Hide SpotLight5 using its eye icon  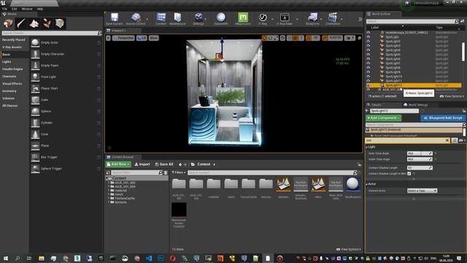click(x=368, y=55)
